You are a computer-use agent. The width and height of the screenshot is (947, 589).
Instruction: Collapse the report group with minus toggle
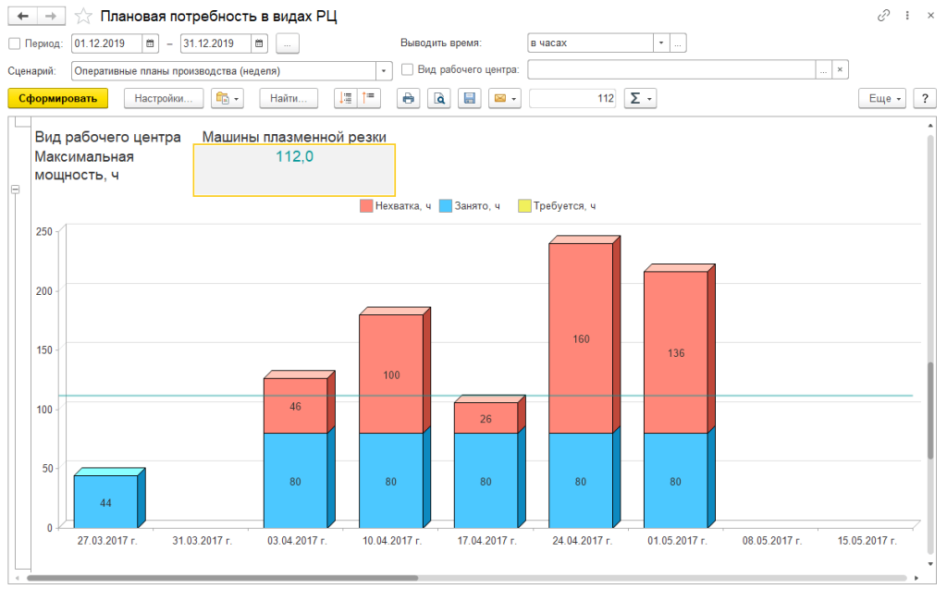pyautogui.click(x=14, y=190)
